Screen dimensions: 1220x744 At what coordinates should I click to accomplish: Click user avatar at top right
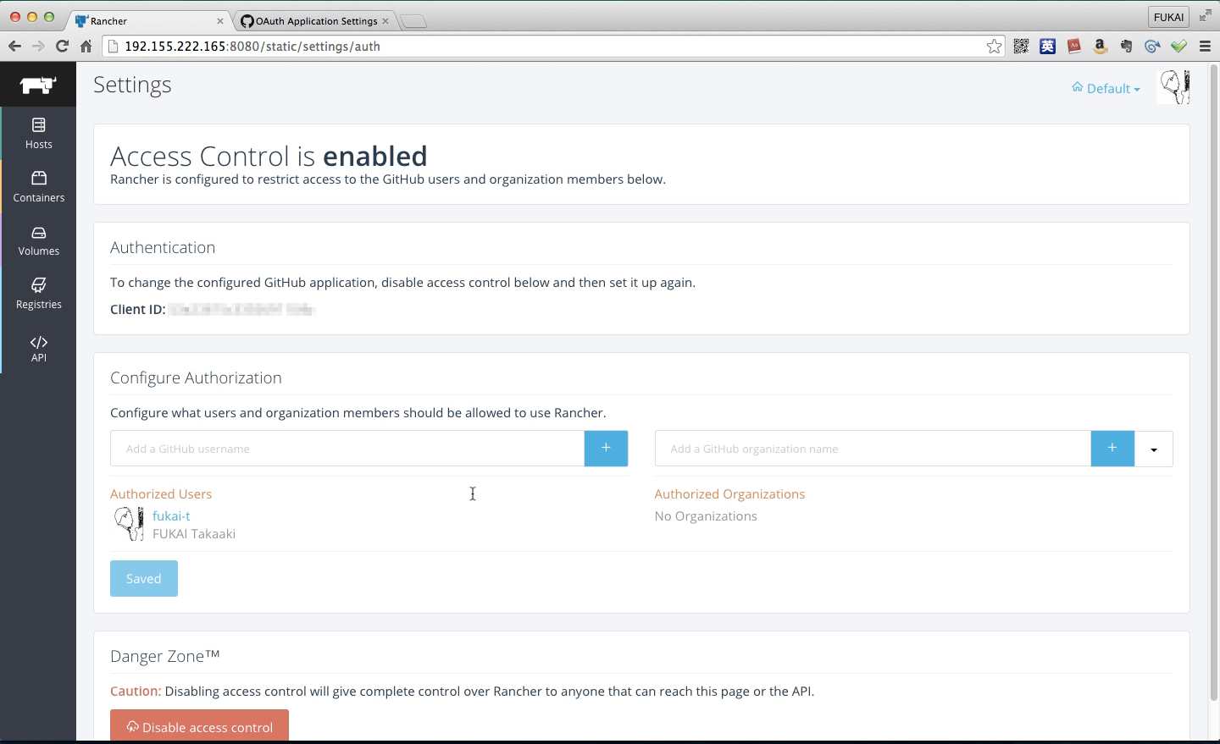point(1173,87)
